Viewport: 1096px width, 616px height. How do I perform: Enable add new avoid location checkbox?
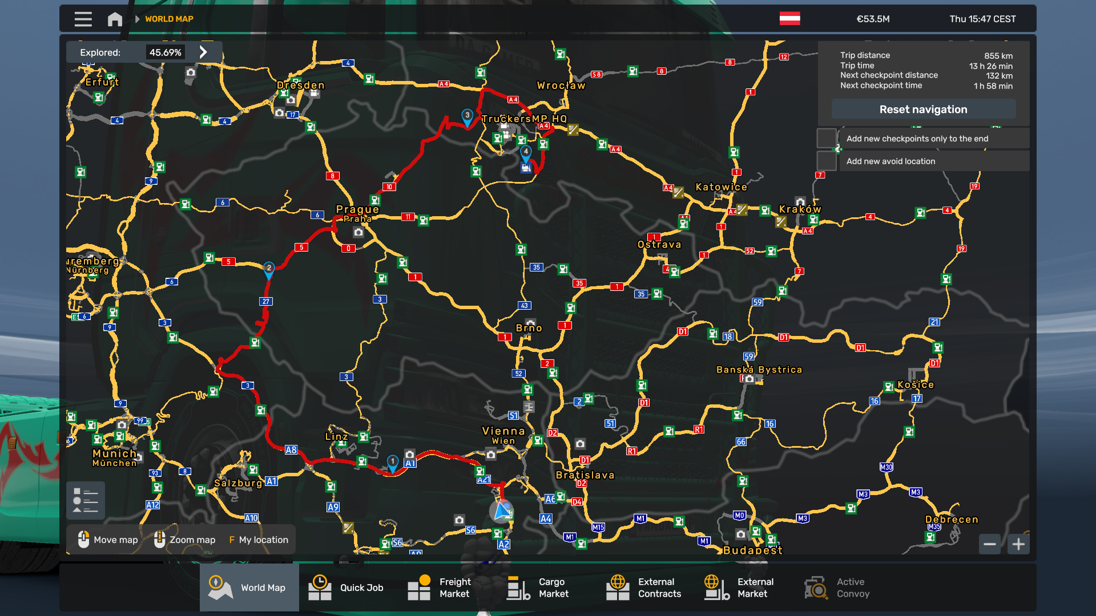[826, 161]
